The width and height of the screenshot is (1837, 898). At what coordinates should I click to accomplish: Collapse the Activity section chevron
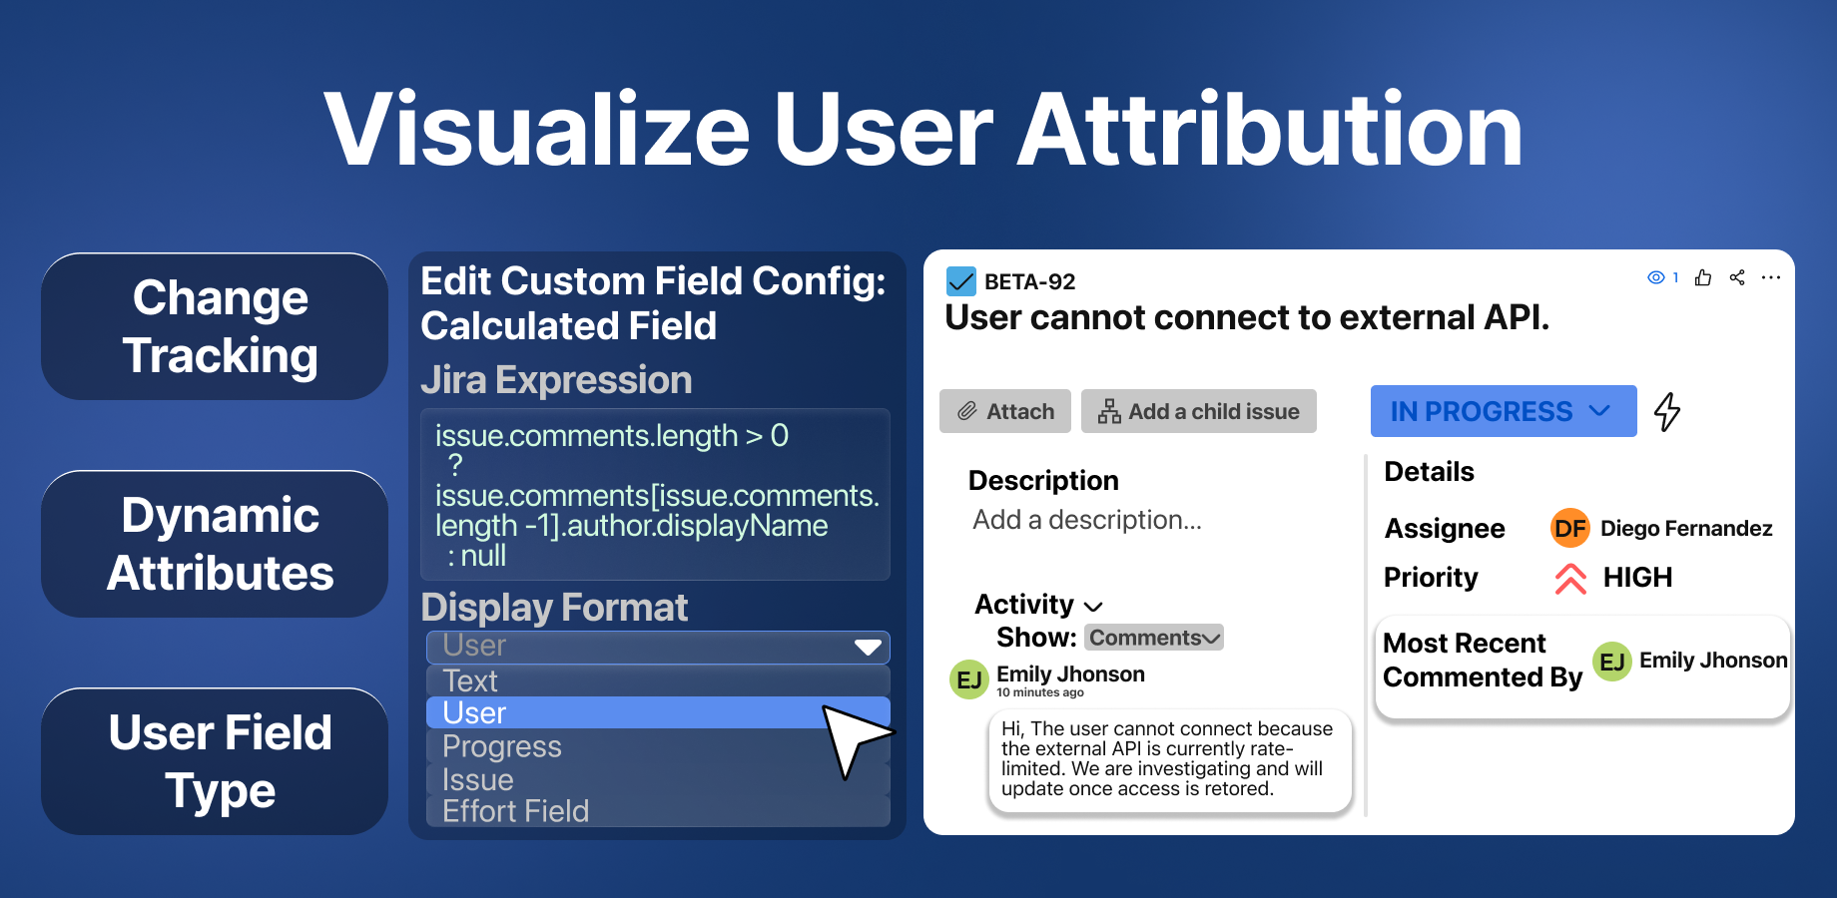1093,606
